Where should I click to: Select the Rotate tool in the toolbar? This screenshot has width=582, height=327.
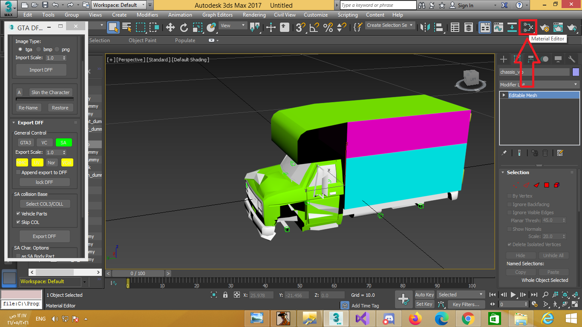click(x=183, y=27)
